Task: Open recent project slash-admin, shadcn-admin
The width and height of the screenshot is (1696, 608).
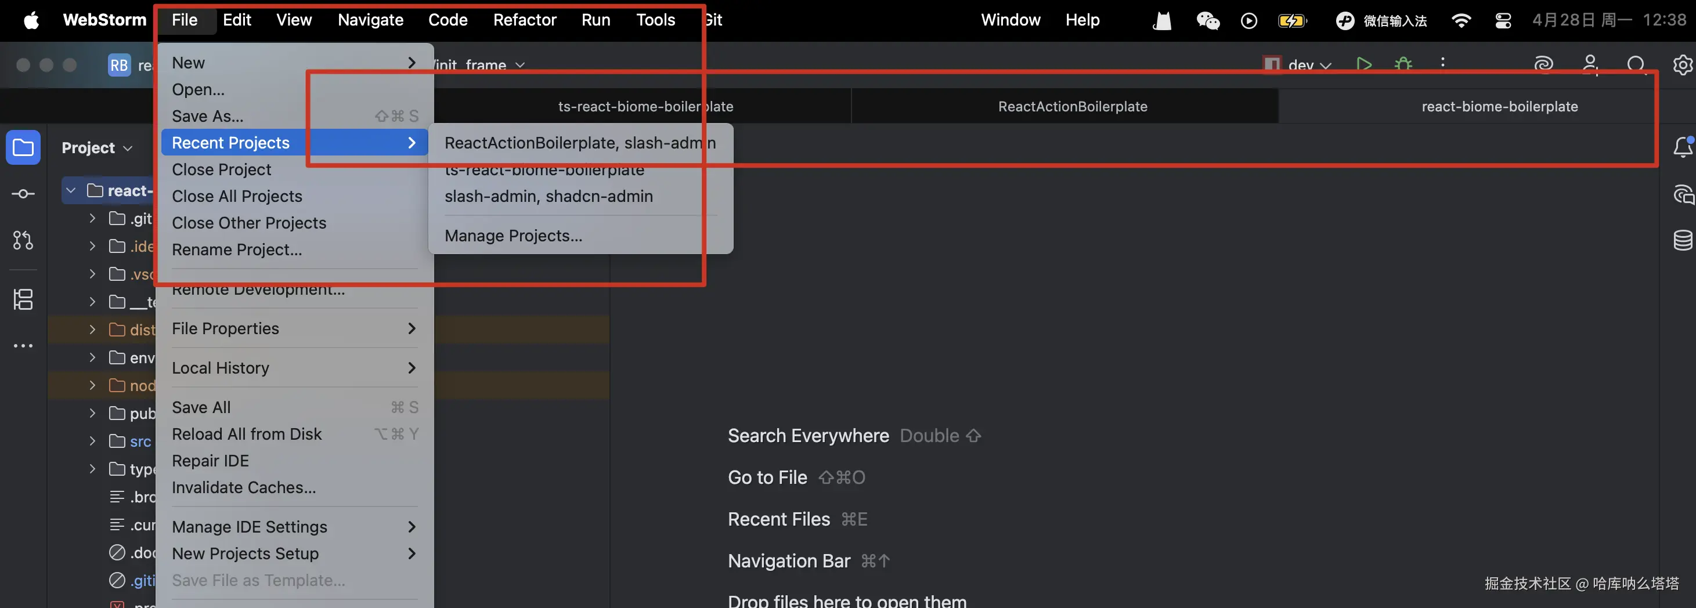Action: 580,196
